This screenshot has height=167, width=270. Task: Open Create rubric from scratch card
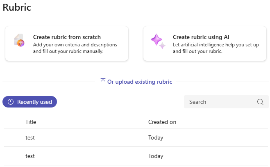[x=67, y=43]
